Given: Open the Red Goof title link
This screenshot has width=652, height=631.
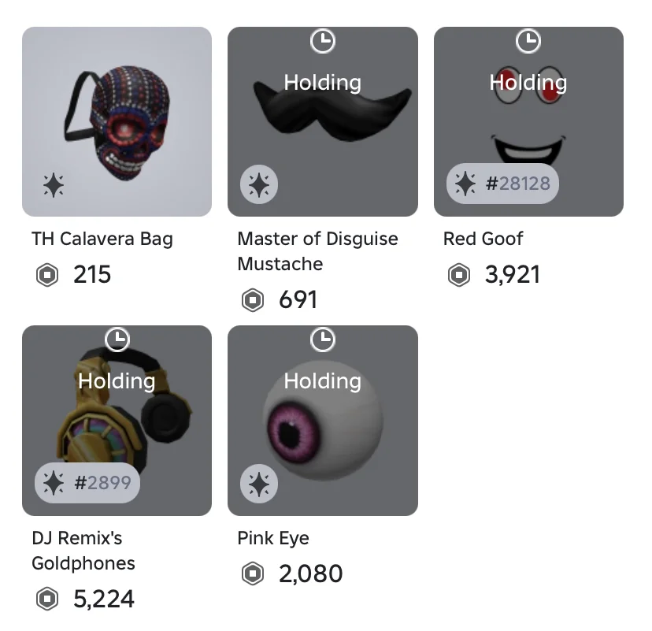Looking at the screenshot, I should [x=483, y=239].
